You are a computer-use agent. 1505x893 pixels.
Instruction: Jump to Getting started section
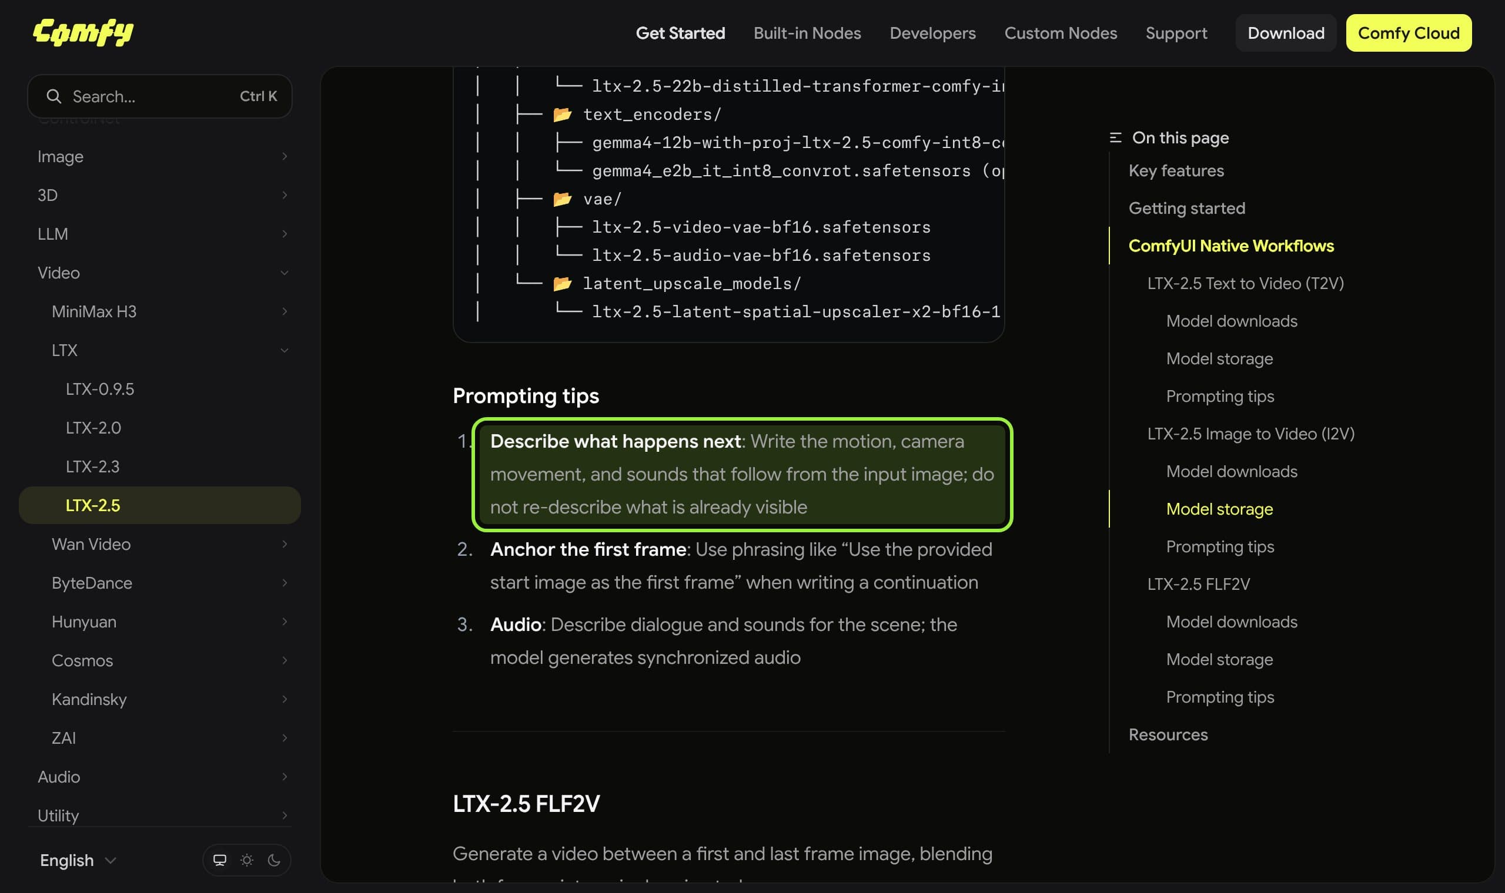coord(1186,208)
